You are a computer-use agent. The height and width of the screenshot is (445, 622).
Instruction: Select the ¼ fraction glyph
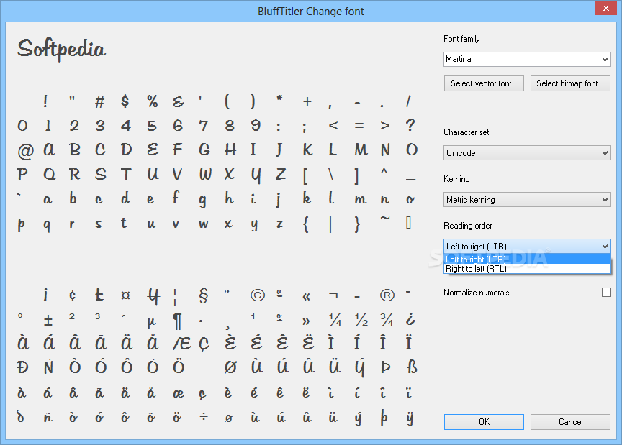coord(335,319)
